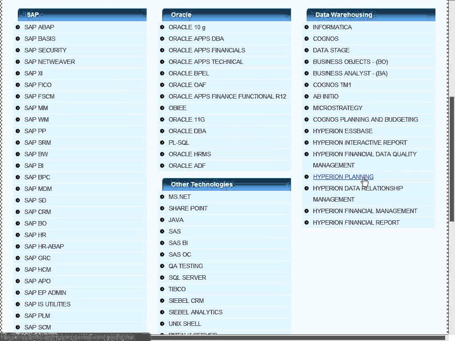Screen dimensions: 455x341
Task: Click ORACLE APPS TECHNICAL link
Action: [206, 62]
